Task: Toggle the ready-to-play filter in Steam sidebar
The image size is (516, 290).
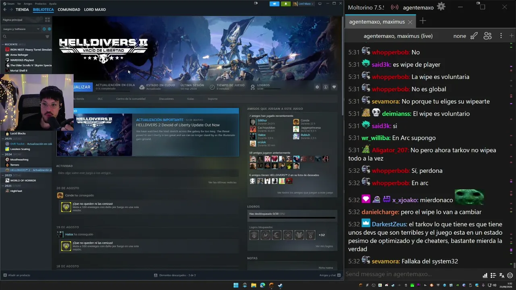Action: click(49, 29)
